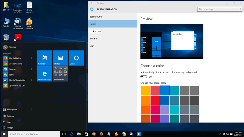Go back in the Settings window
Viewport: 244px width, 137px height.
[92, 3]
